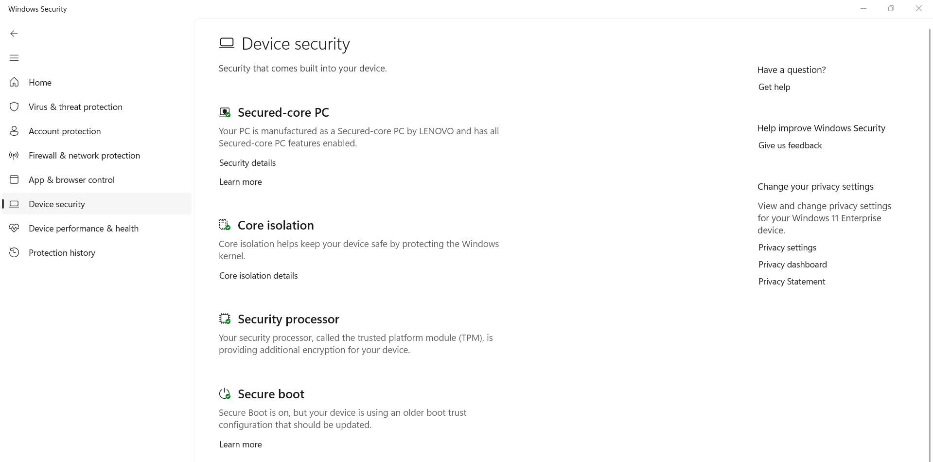Image resolution: width=933 pixels, height=462 pixels.
Task: Open Secured-core PC Security details link
Action: click(247, 163)
